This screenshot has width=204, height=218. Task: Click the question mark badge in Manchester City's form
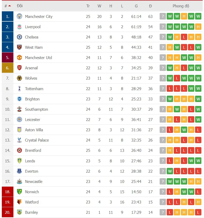tap(163, 16)
